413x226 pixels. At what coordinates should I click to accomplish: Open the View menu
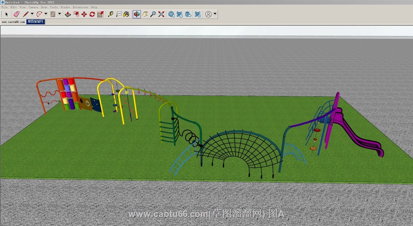[23, 7]
